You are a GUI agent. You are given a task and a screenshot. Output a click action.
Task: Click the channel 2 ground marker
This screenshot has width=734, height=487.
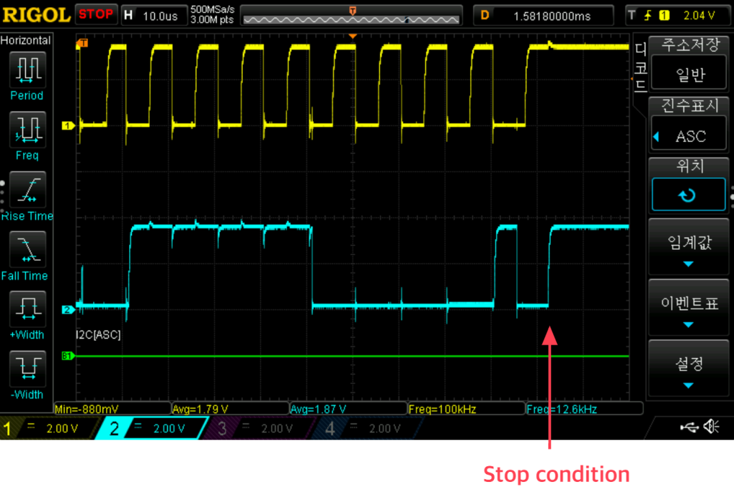tap(68, 309)
